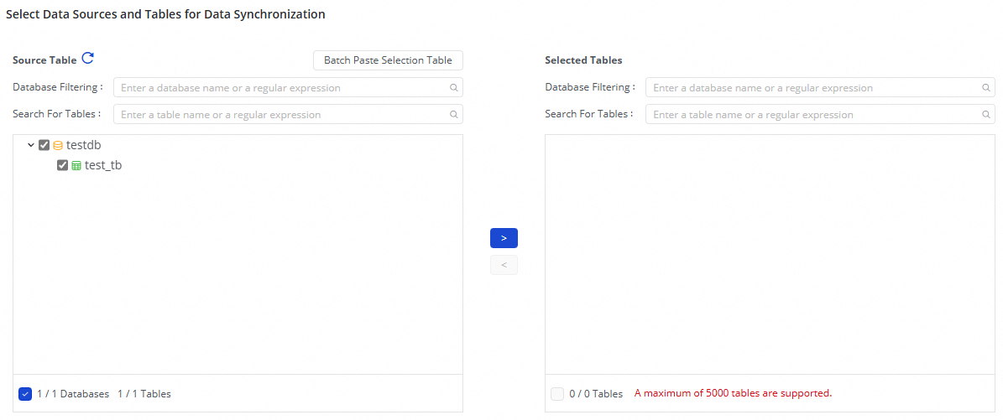
Task: Toggle select-all checkbox under Selected Tables
Action: tap(557, 393)
